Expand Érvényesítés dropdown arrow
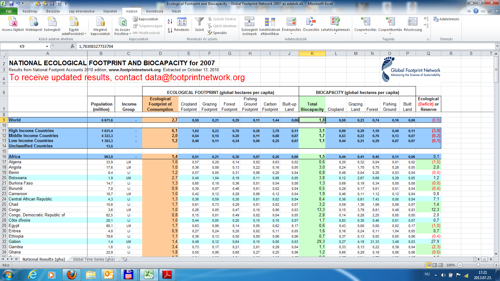The height and width of the screenshot is (281, 500). [x=291, y=34]
